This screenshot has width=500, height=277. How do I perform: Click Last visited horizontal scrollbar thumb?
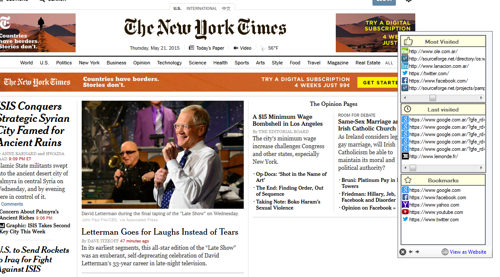coord(413,168)
